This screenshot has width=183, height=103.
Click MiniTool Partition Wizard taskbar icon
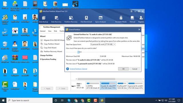click(x=102, y=100)
